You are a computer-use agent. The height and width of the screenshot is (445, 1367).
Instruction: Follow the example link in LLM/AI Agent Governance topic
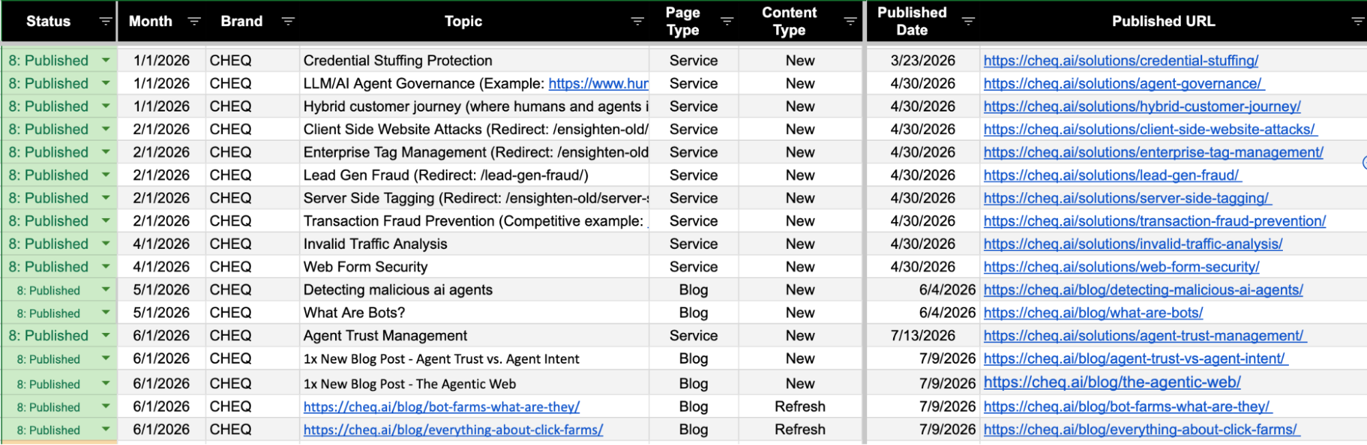[598, 83]
